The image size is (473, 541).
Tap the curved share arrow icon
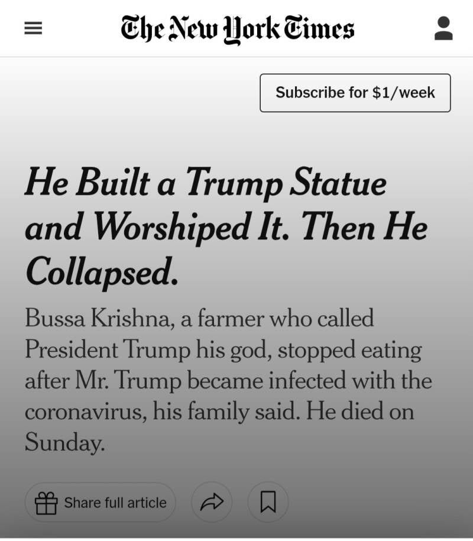[x=211, y=503]
